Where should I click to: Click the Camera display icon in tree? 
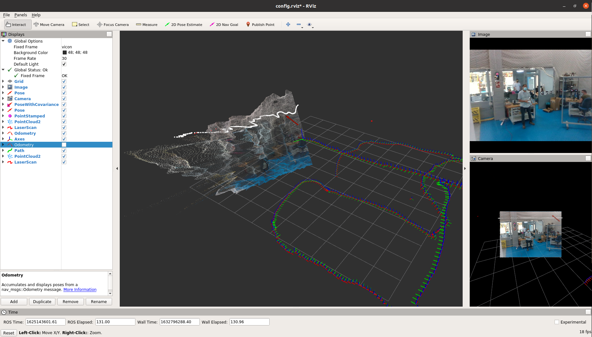click(x=10, y=99)
